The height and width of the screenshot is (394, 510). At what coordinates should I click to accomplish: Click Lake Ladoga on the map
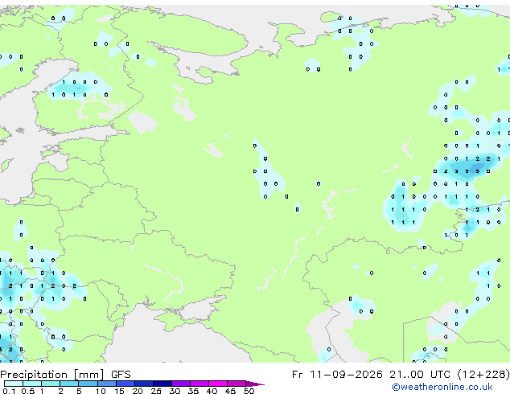142,121
